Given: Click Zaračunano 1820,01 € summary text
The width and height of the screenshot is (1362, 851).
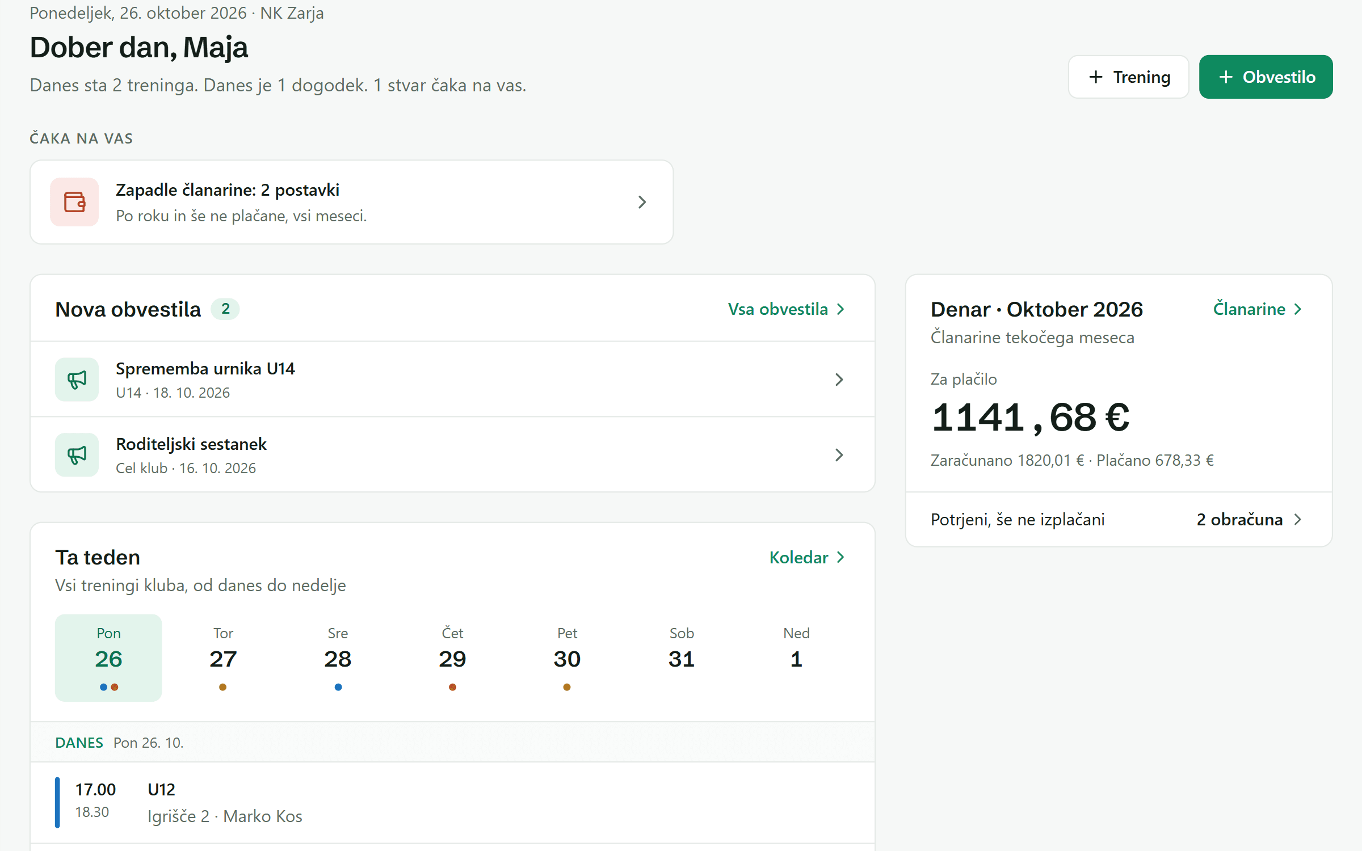Looking at the screenshot, I should (x=1007, y=460).
